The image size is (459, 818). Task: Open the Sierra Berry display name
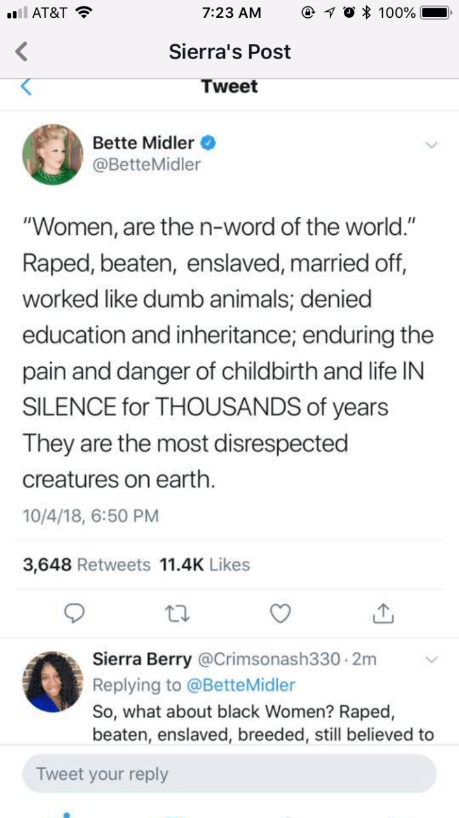pyautogui.click(x=142, y=659)
